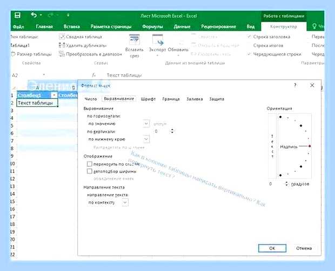Open horizontal alignment по значению dropdown
The image size is (335, 271).
click(146, 123)
